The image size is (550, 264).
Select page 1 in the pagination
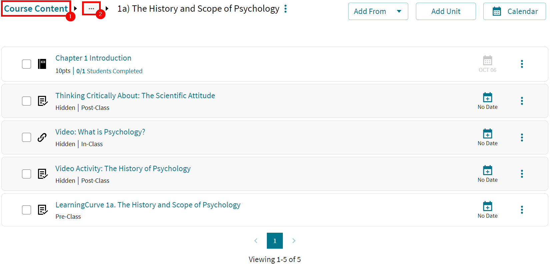pos(274,240)
